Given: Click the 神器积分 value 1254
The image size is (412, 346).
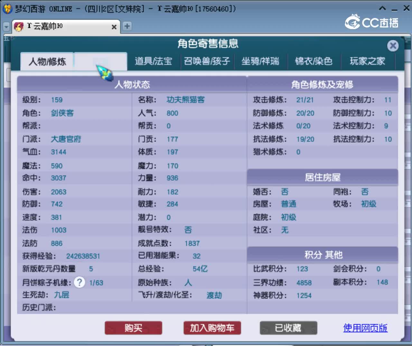Looking at the screenshot, I should (x=304, y=295).
